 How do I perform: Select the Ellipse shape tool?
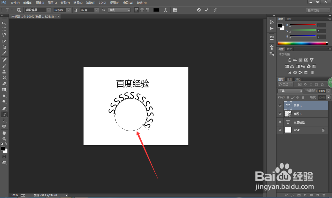coord(4,126)
